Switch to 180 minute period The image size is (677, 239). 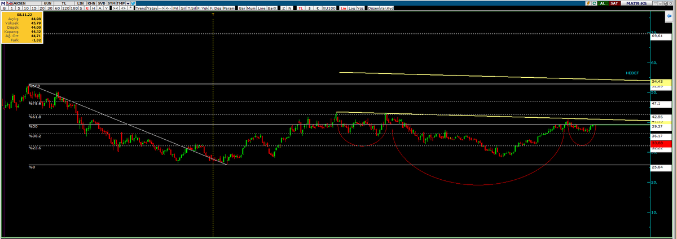click(74, 8)
